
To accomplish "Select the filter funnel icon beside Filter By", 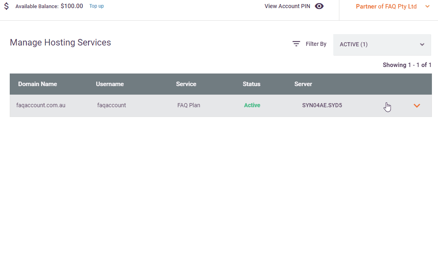I will pos(296,43).
